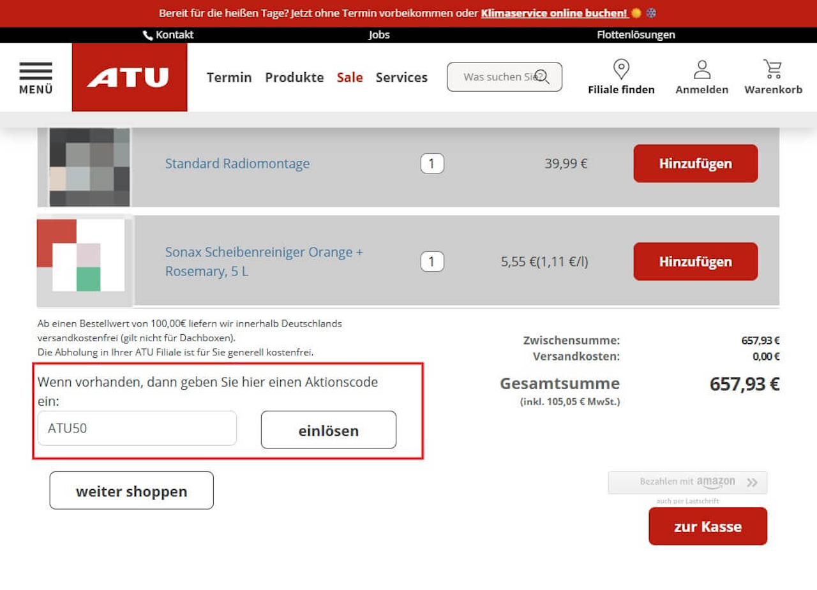
Task: Click the ATU logo
Action: coord(130,77)
